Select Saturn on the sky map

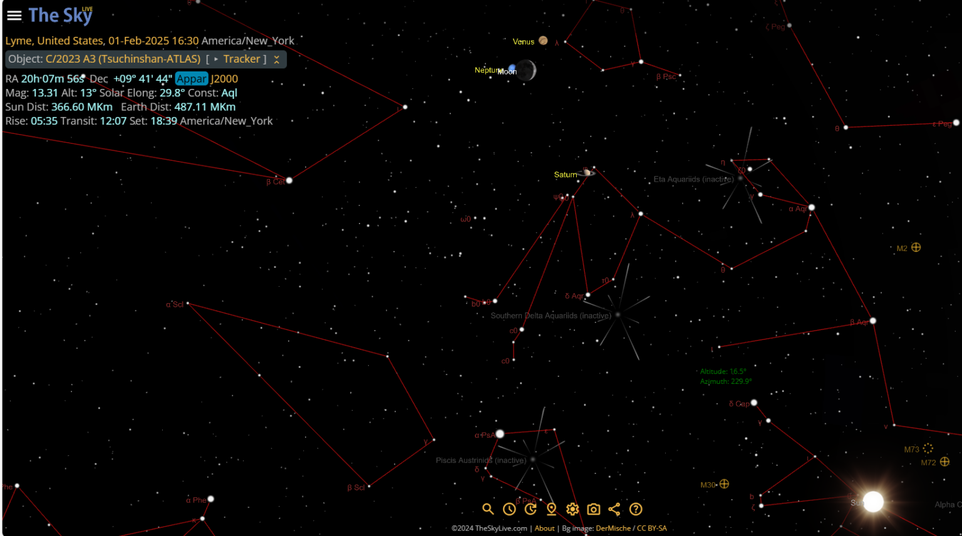[587, 173]
